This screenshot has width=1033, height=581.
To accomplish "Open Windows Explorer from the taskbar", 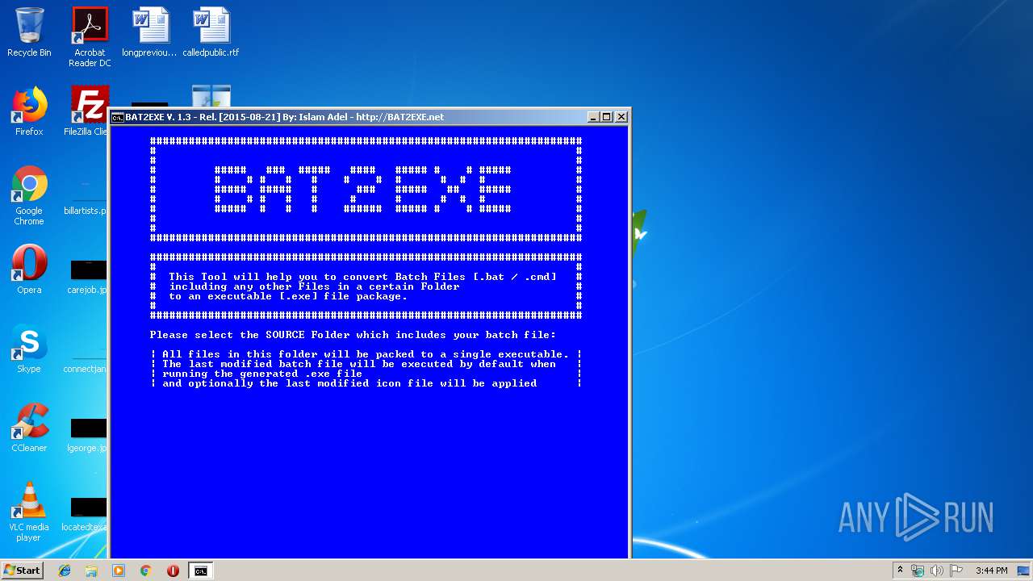I will click(x=91, y=571).
